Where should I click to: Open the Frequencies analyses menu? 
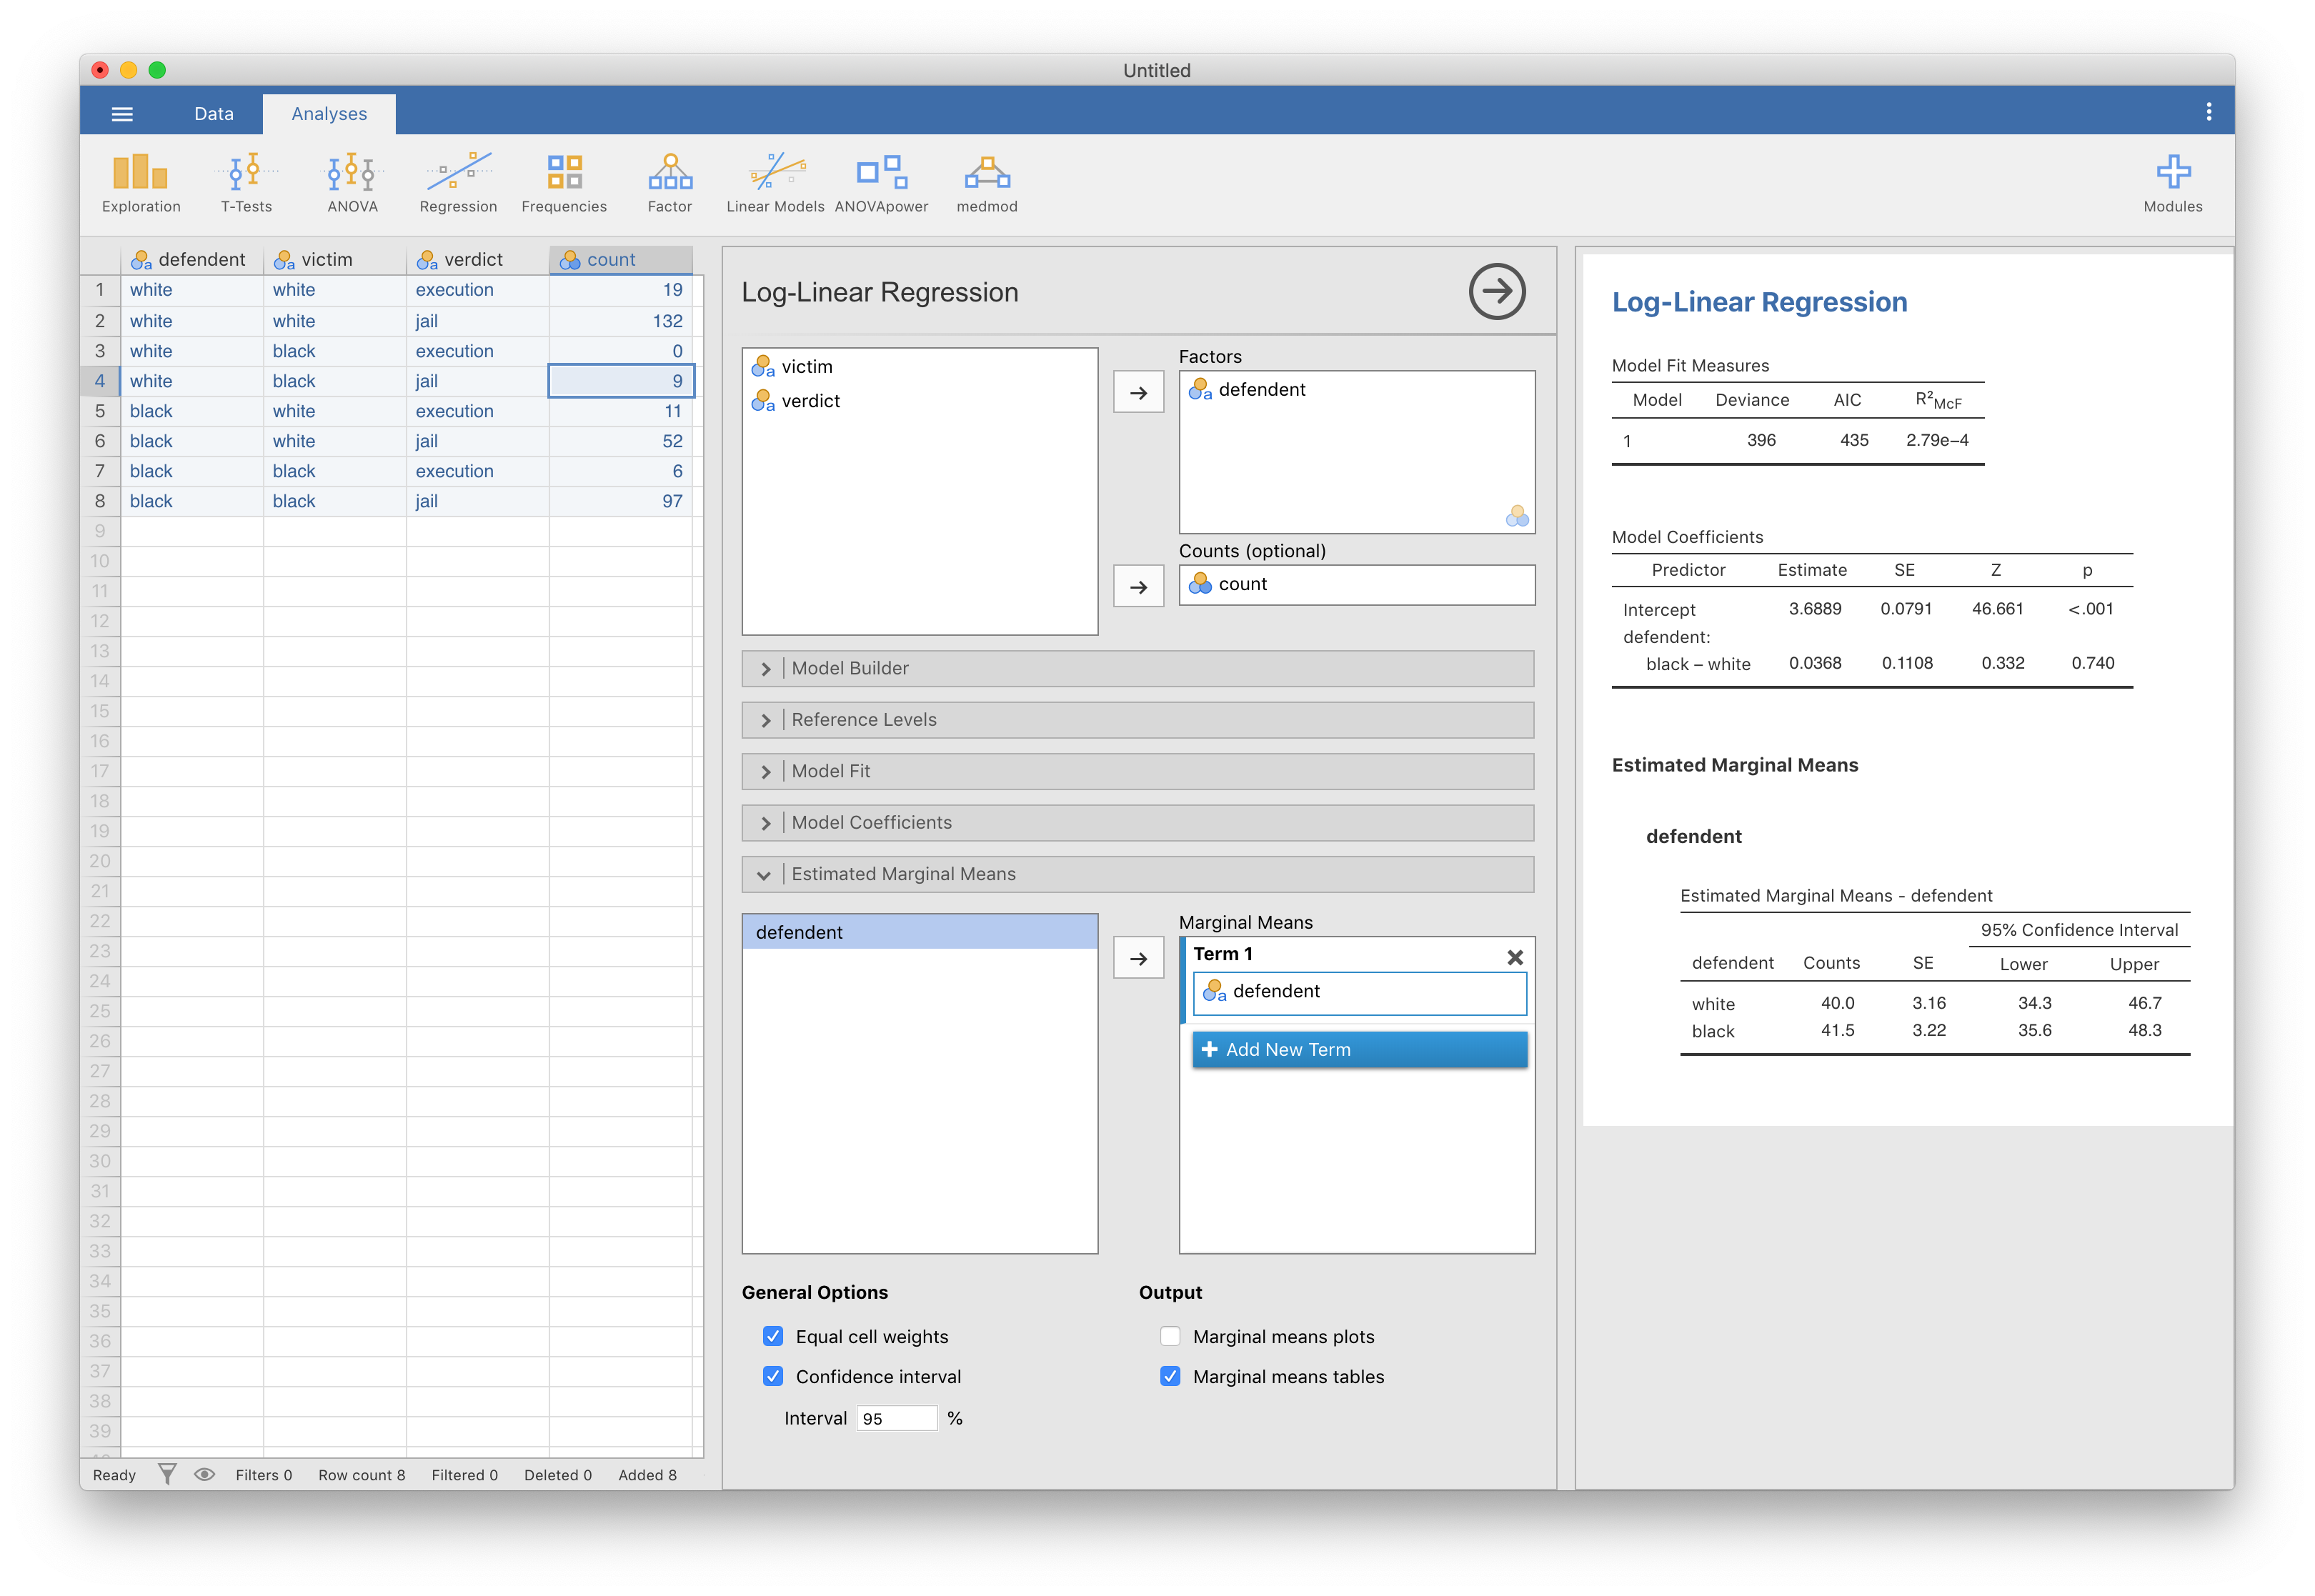564,183
